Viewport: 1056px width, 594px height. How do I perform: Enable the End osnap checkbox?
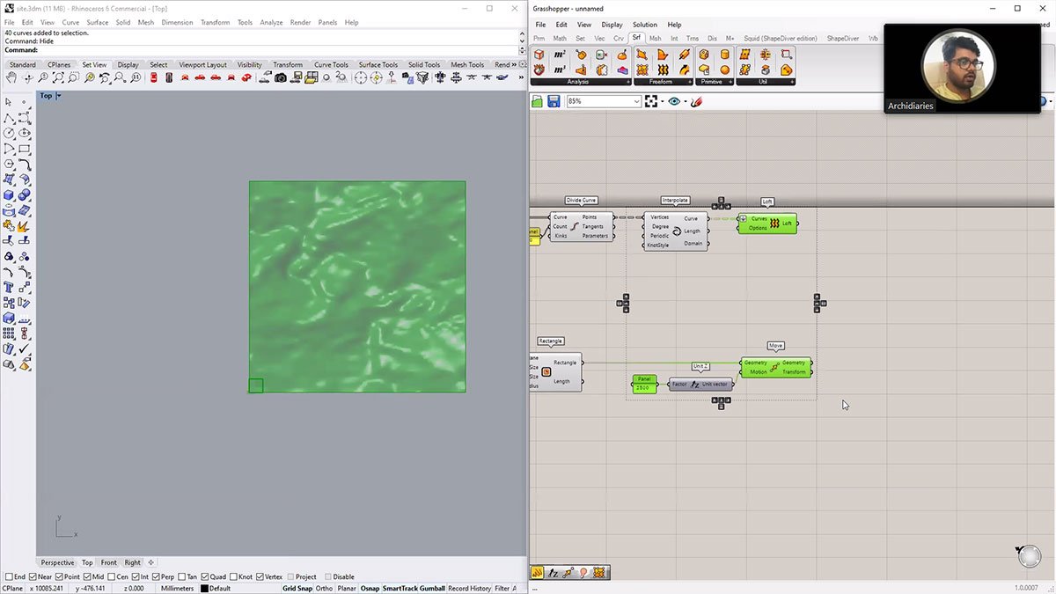click(10, 577)
